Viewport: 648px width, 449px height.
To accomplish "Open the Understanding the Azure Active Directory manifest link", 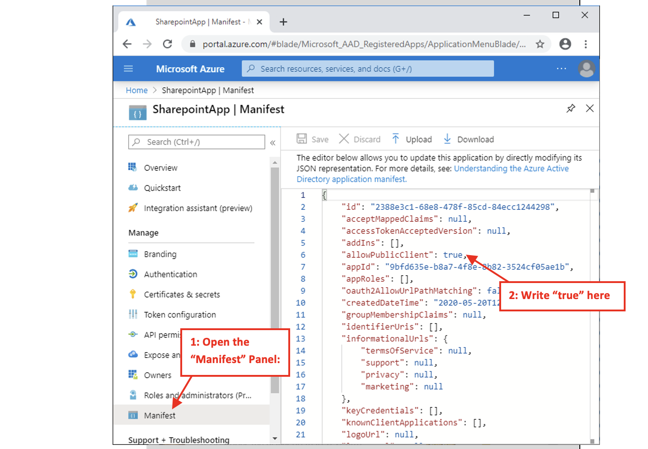I will click(511, 169).
